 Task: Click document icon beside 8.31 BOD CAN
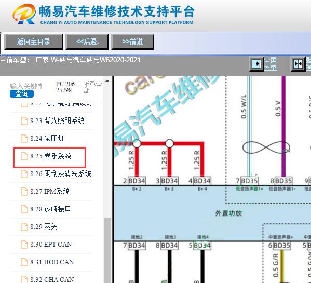click(24, 262)
